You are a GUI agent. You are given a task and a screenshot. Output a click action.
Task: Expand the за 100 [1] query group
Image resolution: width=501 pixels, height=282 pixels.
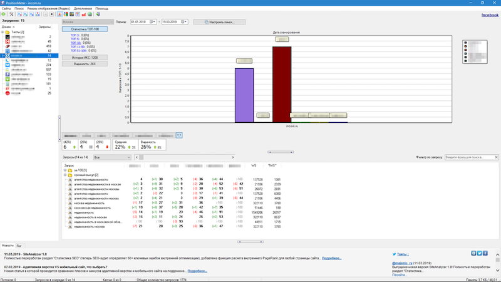[x=65, y=170]
